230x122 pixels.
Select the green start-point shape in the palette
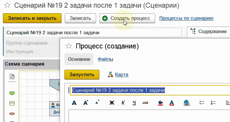click(12, 93)
